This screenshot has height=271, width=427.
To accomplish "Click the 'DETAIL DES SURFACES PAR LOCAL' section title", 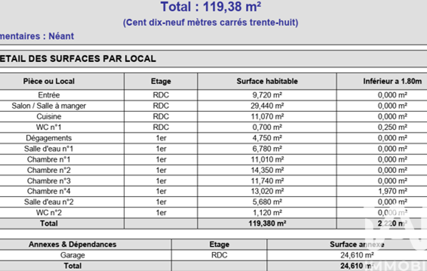I will coord(77,59).
